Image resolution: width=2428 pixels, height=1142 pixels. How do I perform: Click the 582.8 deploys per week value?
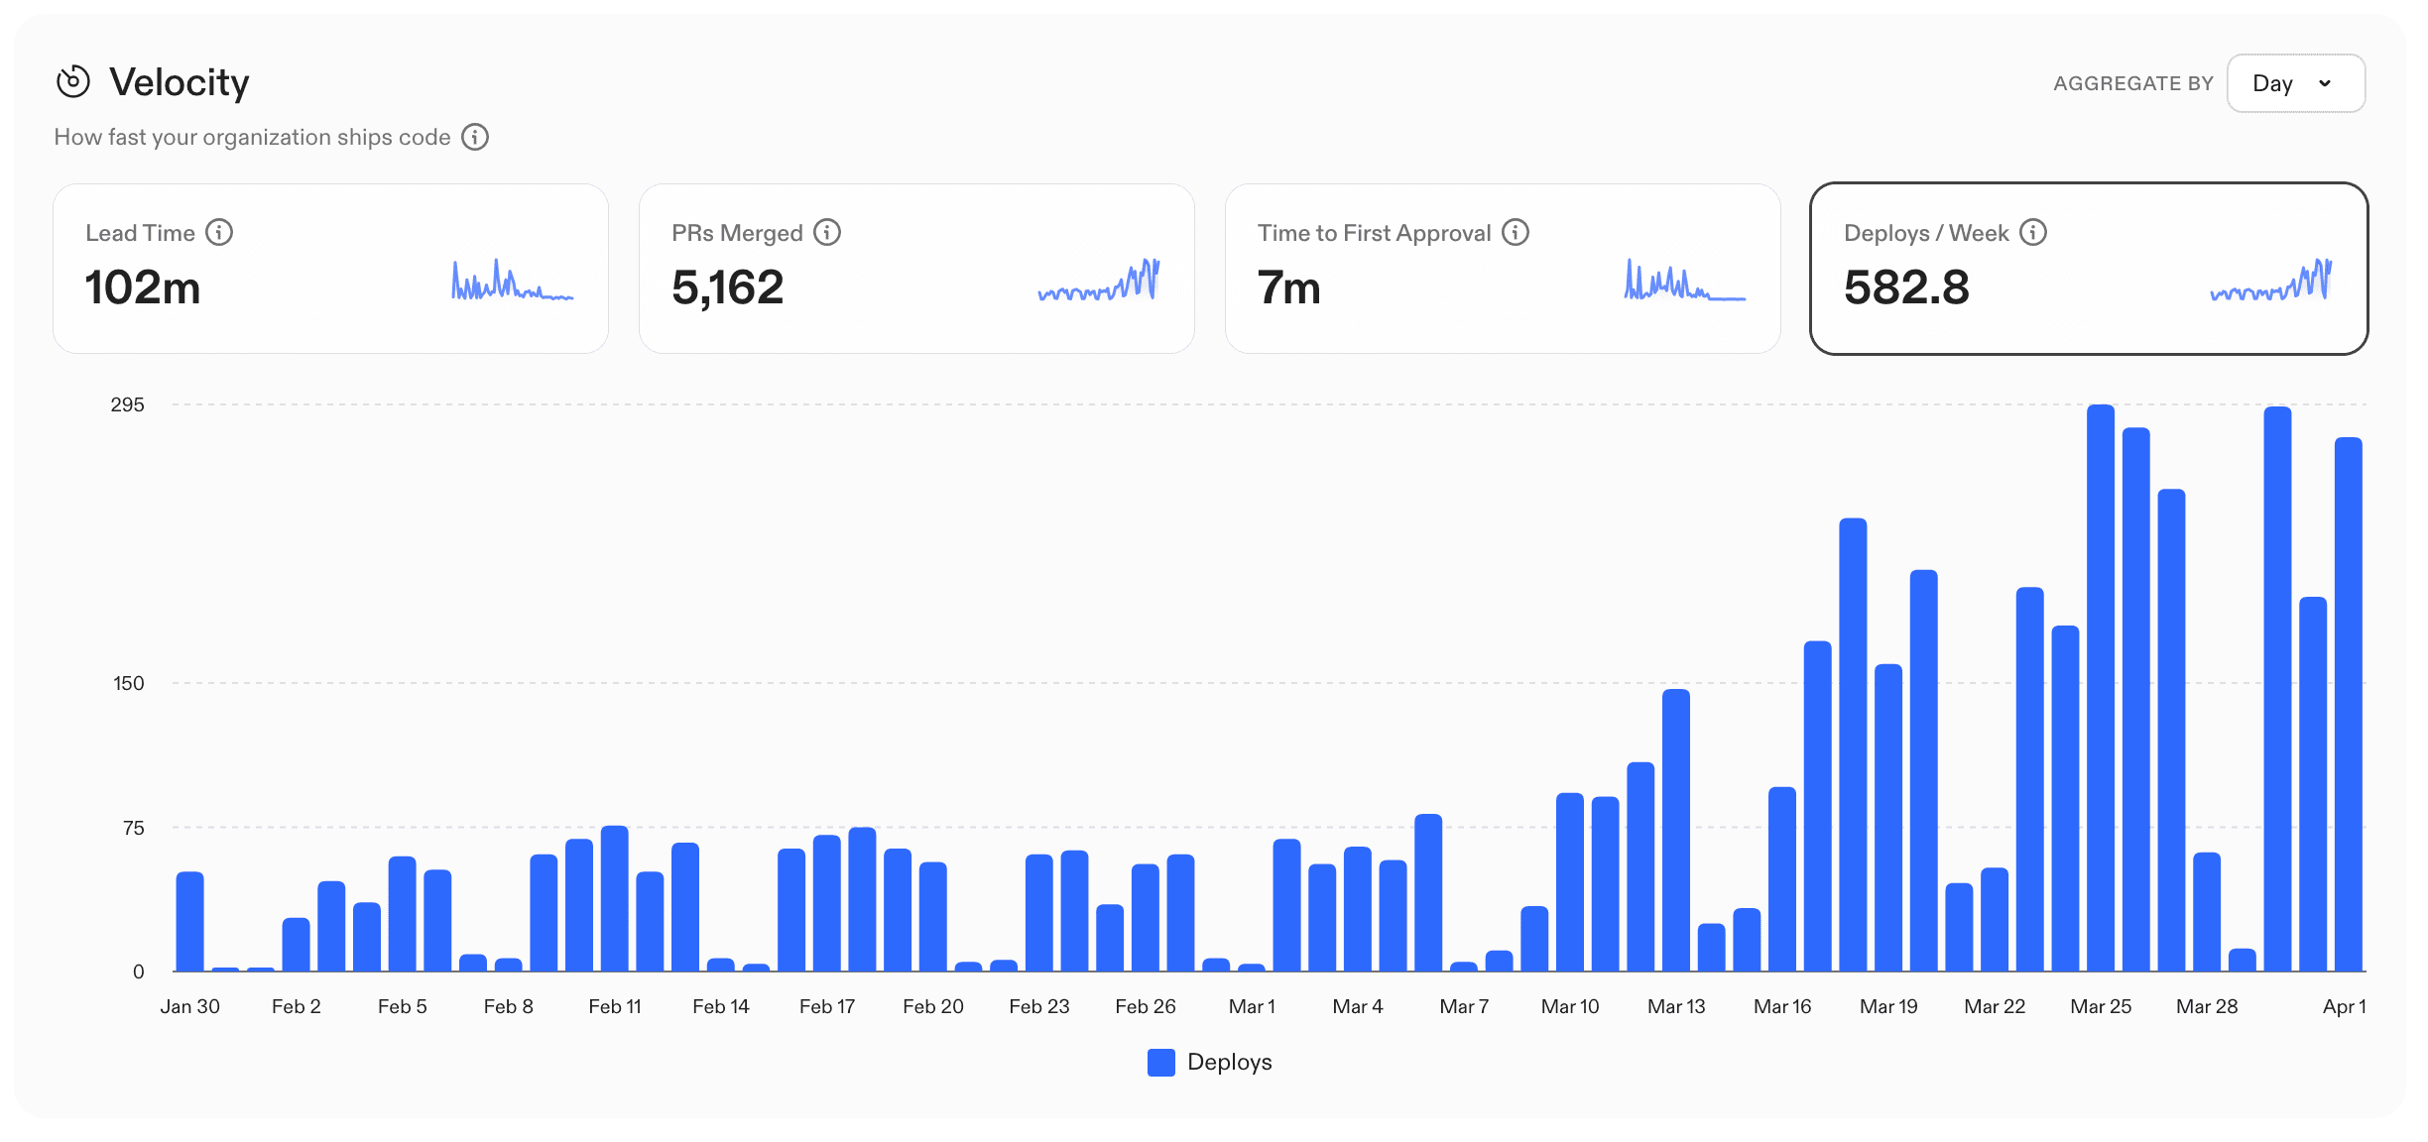pos(1905,288)
